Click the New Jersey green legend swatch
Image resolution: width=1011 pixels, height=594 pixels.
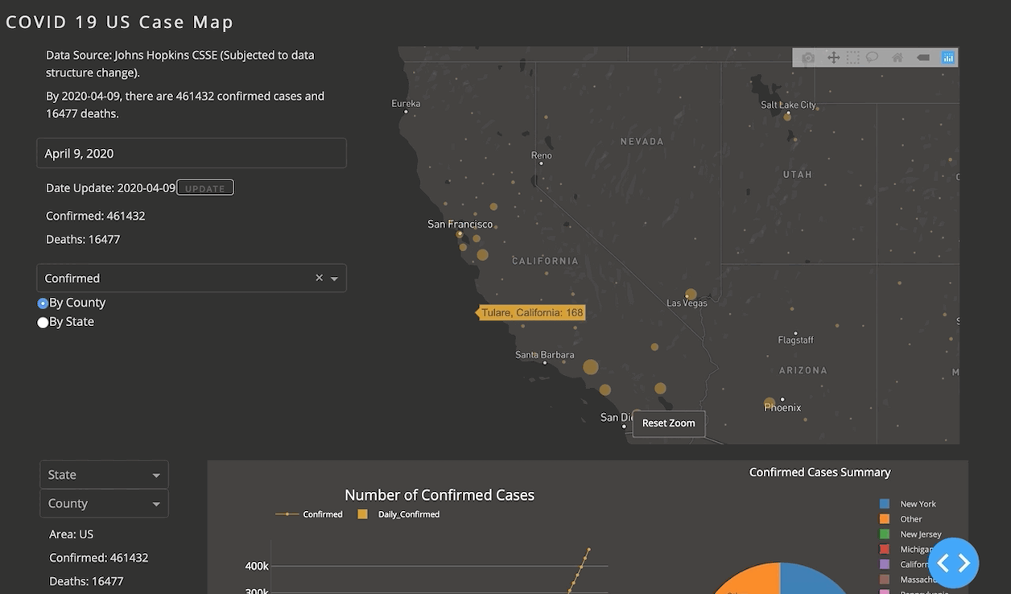[885, 534]
